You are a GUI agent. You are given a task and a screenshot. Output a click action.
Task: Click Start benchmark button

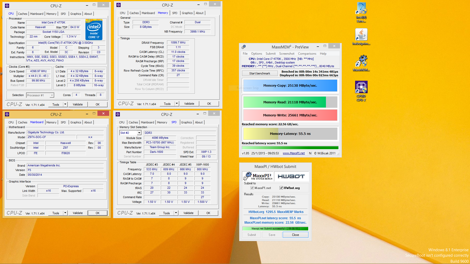(259, 73)
